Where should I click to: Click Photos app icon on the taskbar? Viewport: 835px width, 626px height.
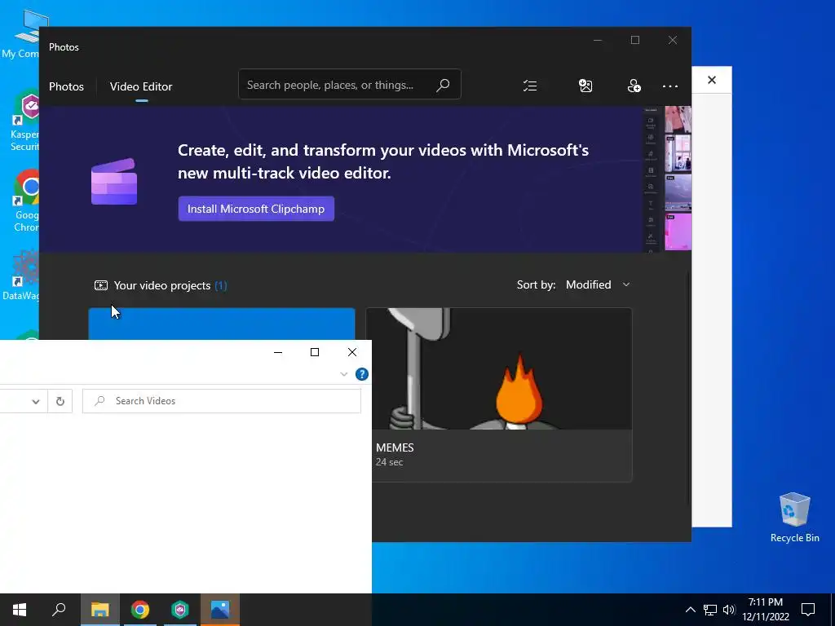(220, 610)
